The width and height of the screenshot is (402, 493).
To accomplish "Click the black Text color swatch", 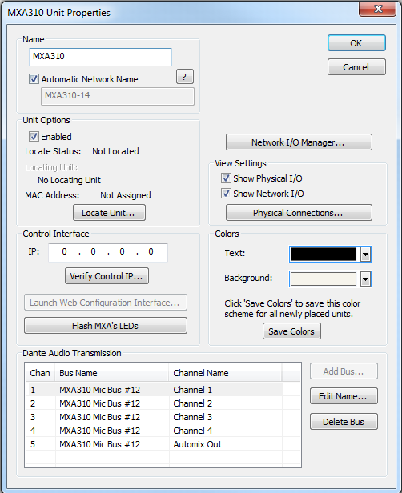I will coord(323,254).
